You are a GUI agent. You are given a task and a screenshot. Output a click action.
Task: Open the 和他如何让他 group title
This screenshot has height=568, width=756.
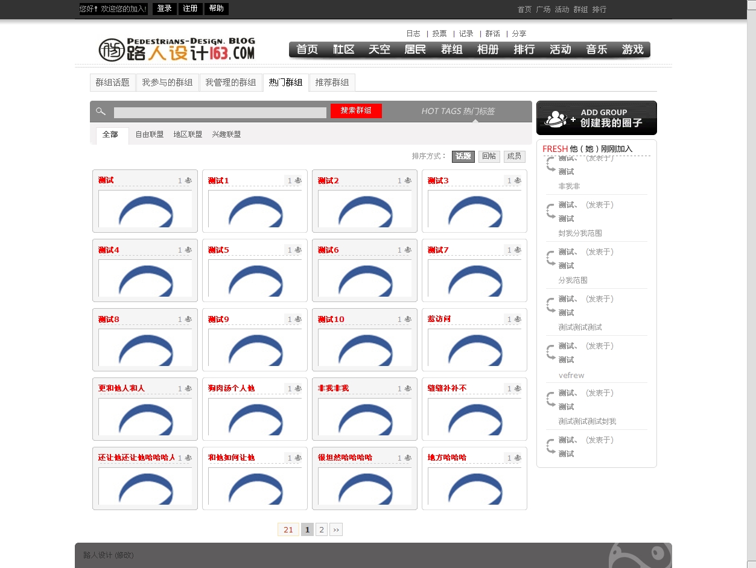click(231, 458)
